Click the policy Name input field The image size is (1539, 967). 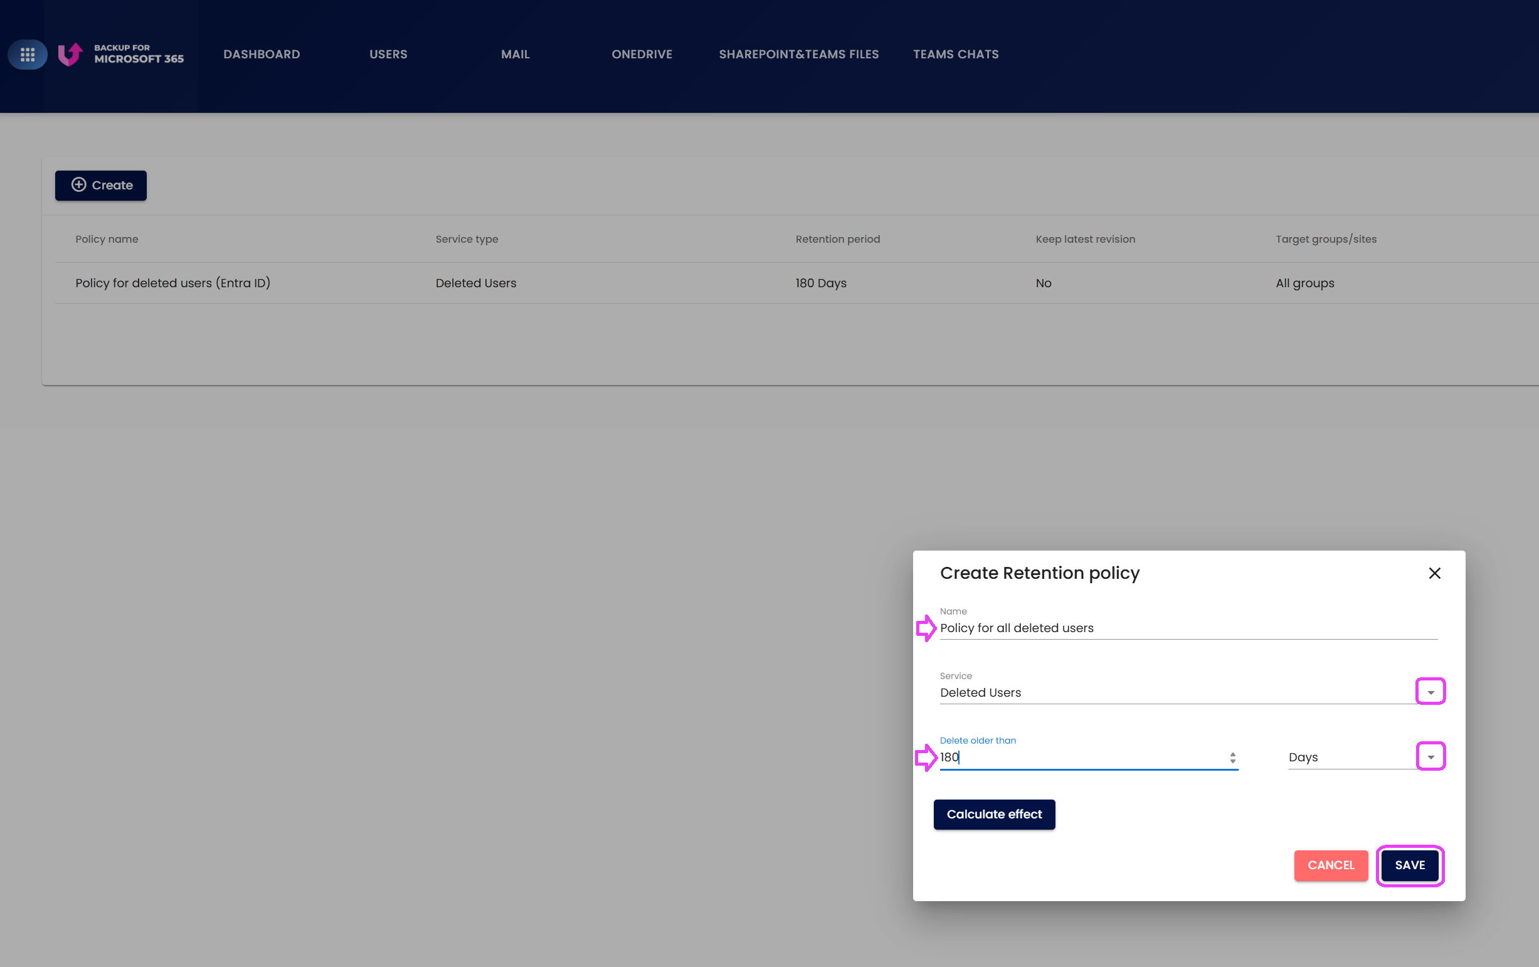pyautogui.click(x=1188, y=628)
